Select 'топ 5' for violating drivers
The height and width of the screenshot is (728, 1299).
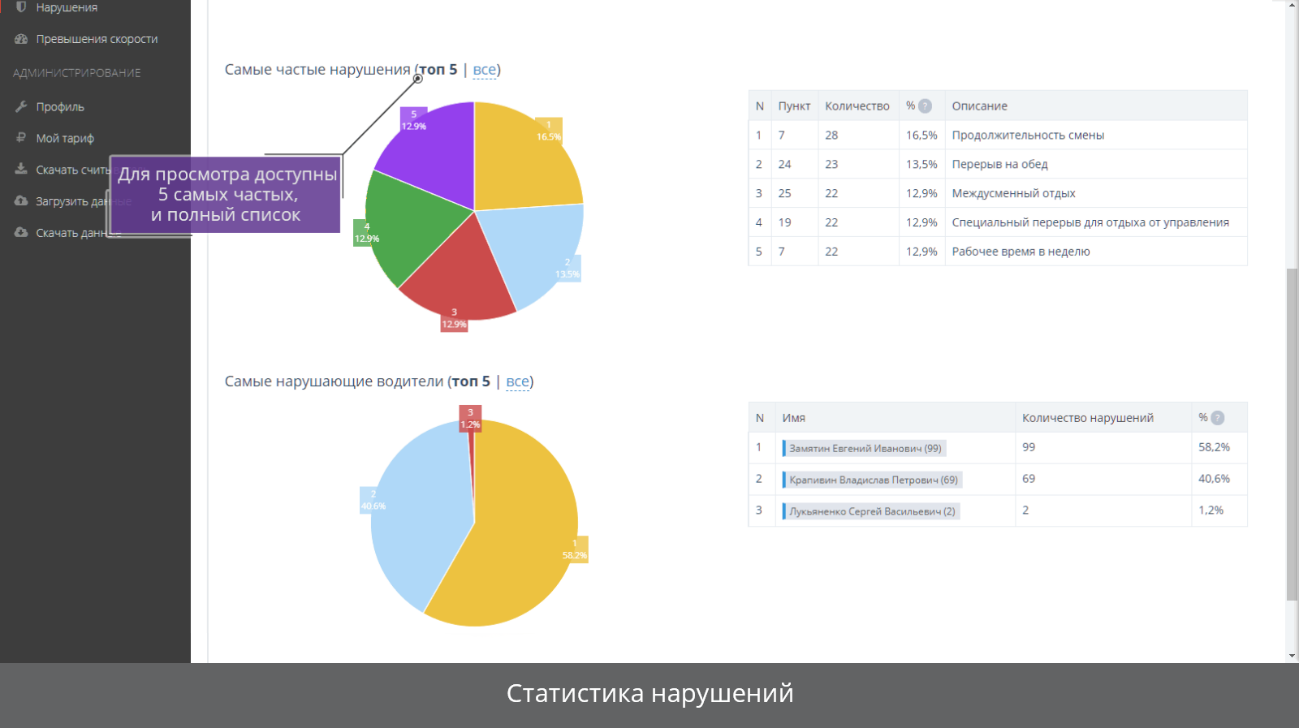click(471, 381)
